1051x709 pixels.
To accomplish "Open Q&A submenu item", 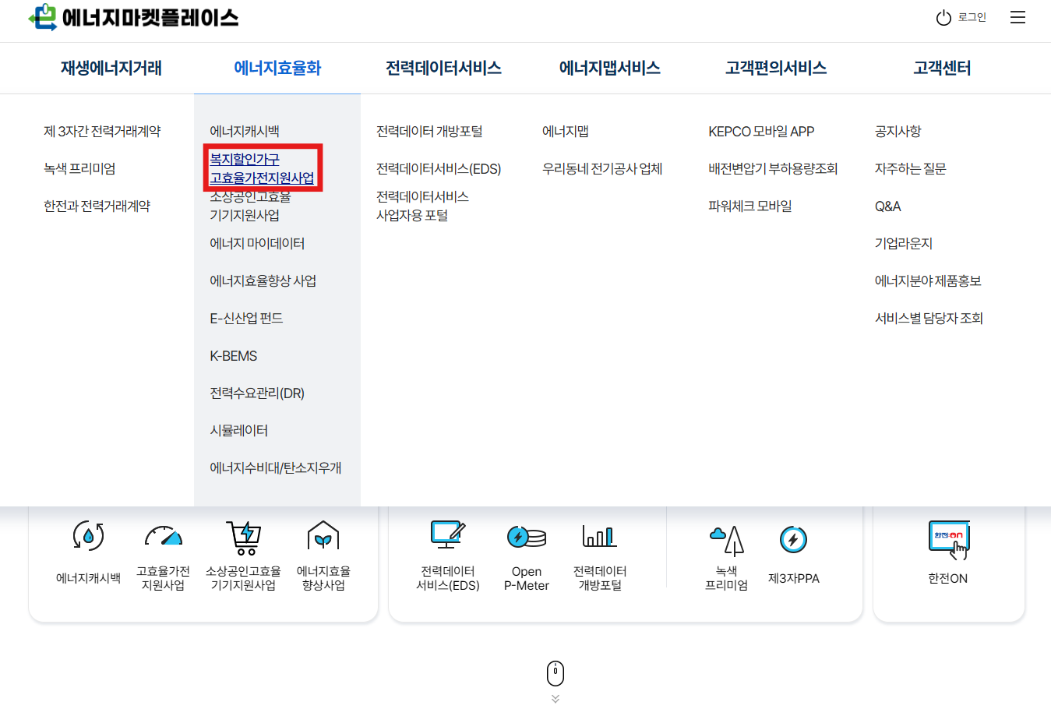I will click(887, 206).
